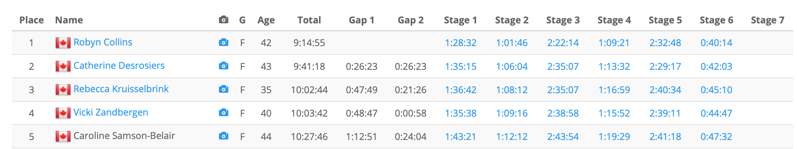Open Vicki Zandbergen's Stage 3 time 2:38:58
The height and width of the screenshot is (149, 797).
(x=563, y=113)
